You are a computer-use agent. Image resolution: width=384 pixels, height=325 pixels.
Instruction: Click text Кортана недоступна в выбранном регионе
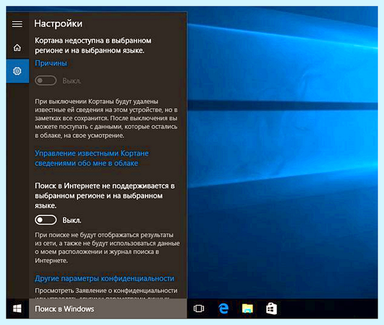tap(93, 45)
